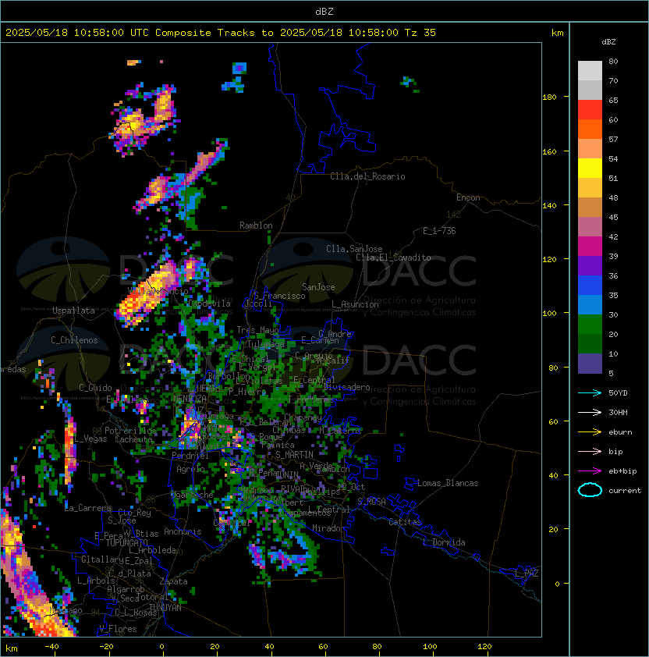Viewport: 649px width, 657px height.
Task: Click the La_Carrera map label
Action: (88, 508)
